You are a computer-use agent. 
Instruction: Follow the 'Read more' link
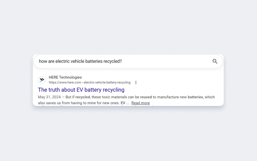click(x=140, y=103)
